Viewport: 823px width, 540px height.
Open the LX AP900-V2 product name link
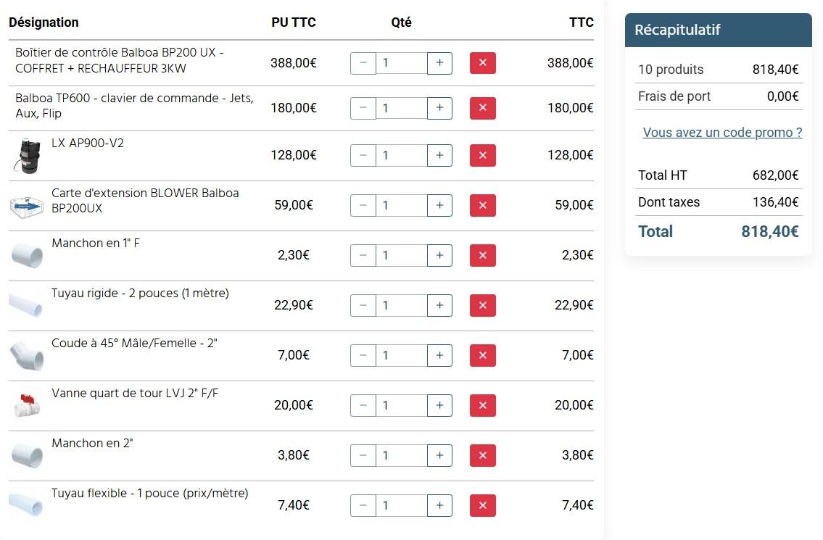(x=88, y=143)
